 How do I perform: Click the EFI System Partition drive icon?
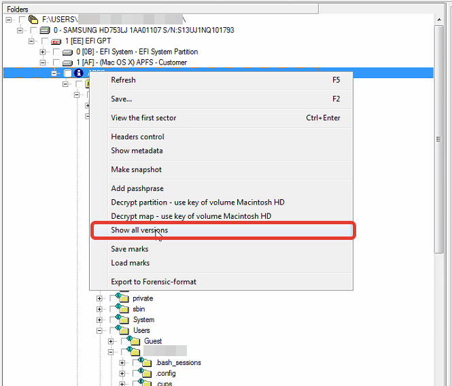pyautogui.click(x=67, y=52)
